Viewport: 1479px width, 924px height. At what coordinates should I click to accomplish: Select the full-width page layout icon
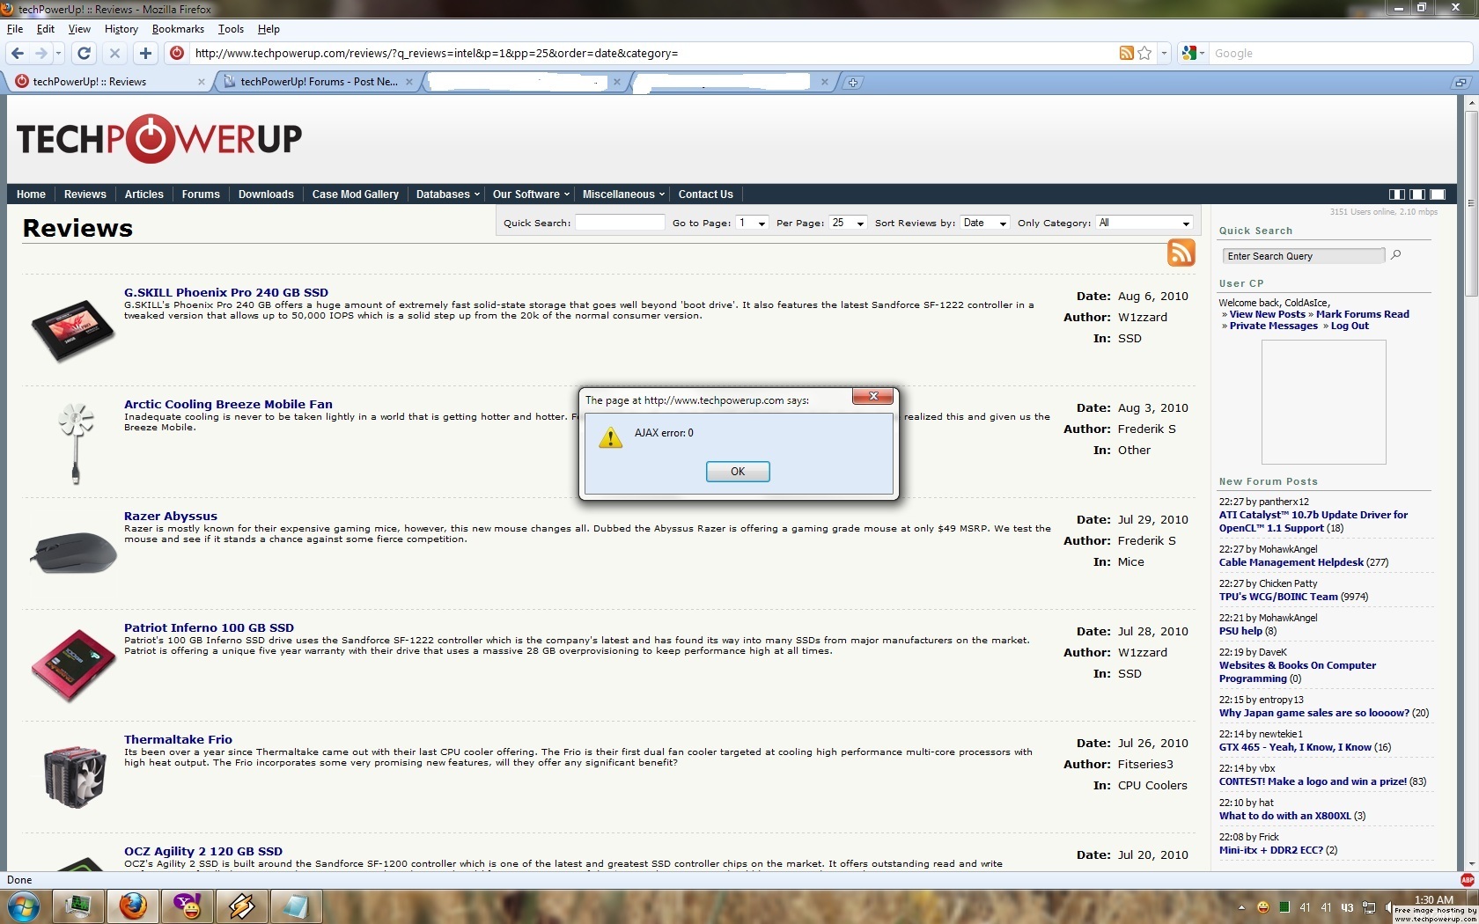point(1438,194)
